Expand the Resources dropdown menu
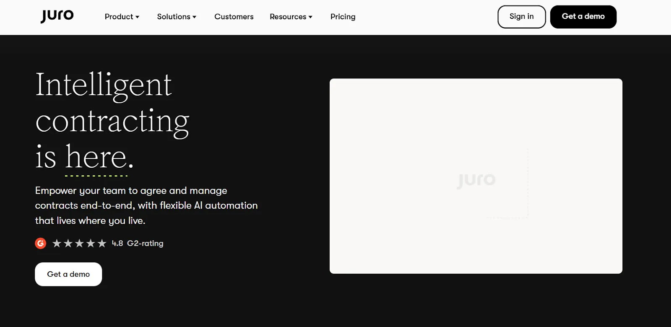Viewport: 671px width, 327px height. coord(291,17)
